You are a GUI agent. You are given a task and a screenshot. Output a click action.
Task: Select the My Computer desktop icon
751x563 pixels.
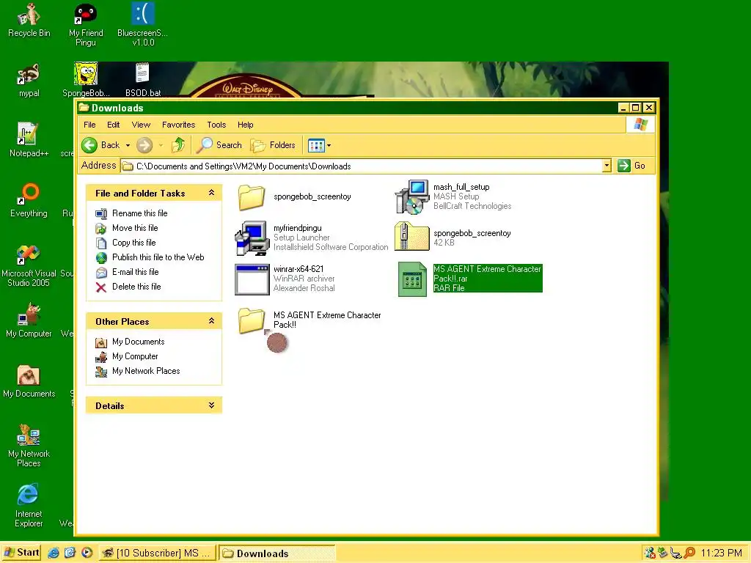29,320
